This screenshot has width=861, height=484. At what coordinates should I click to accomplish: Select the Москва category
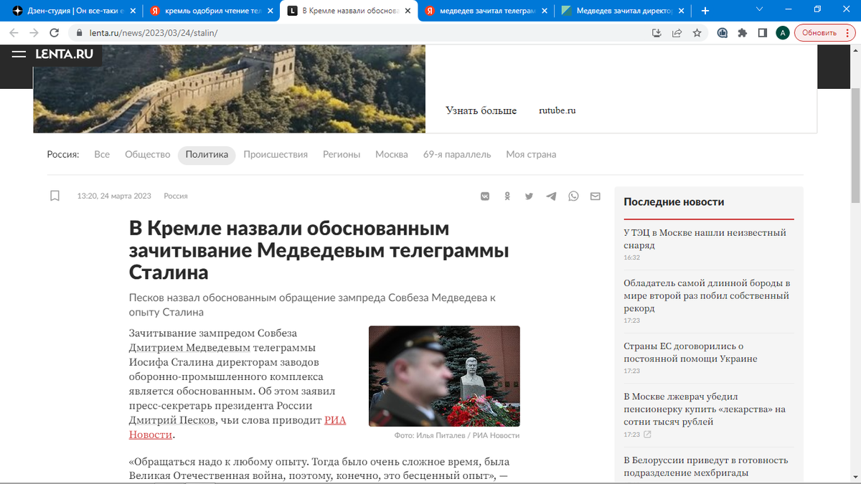[x=392, y=154]
